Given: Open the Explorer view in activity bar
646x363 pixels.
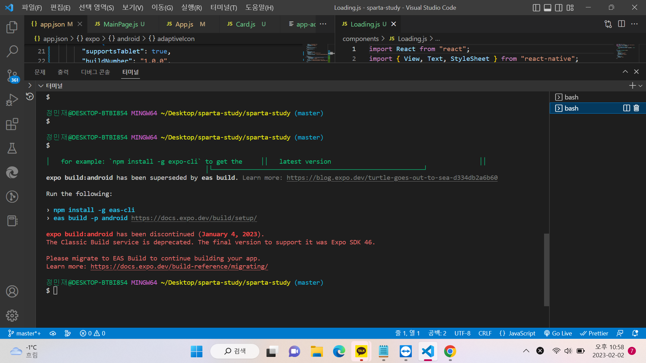Looking at the screenshot, I should coord(12,27).
